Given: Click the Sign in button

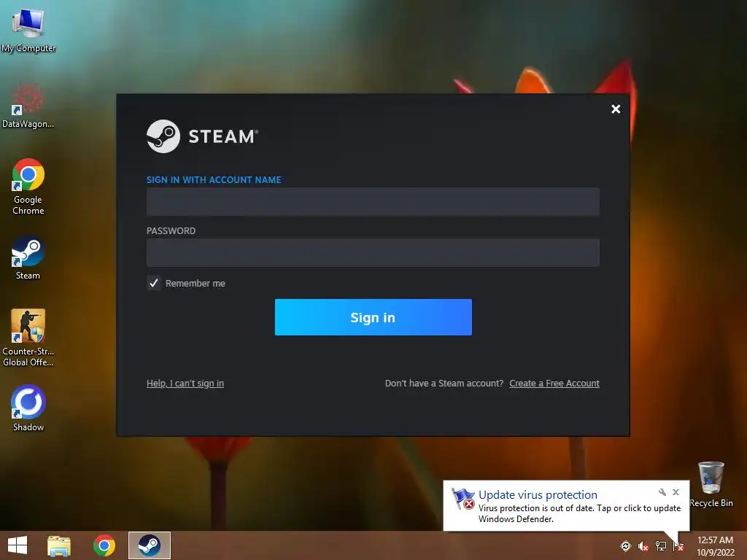Looking at the screenshot, I should (373, 317).
